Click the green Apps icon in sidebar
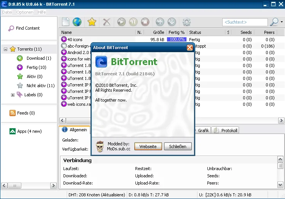Viewport: 285px width, 199px height. [13, 131]
